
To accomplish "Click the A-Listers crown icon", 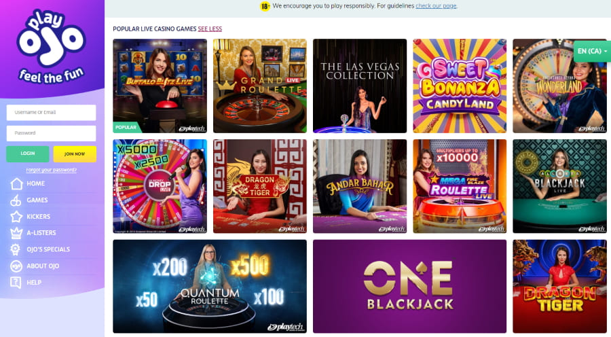I will pos(16,233).
